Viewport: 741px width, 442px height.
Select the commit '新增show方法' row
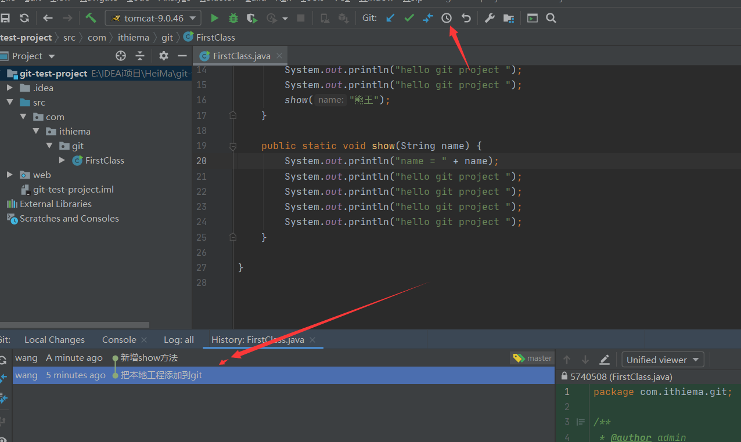(x=283, y=358)
